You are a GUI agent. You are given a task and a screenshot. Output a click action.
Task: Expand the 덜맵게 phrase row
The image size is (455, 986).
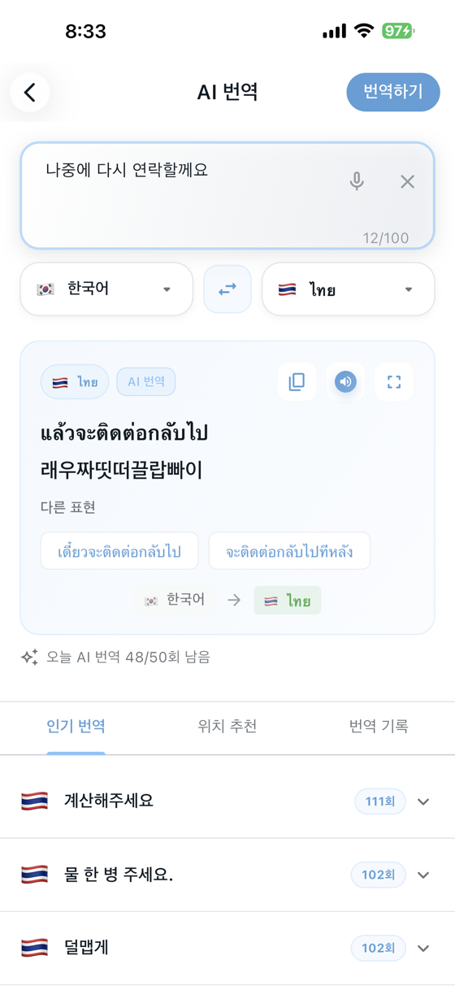(423, 948)
